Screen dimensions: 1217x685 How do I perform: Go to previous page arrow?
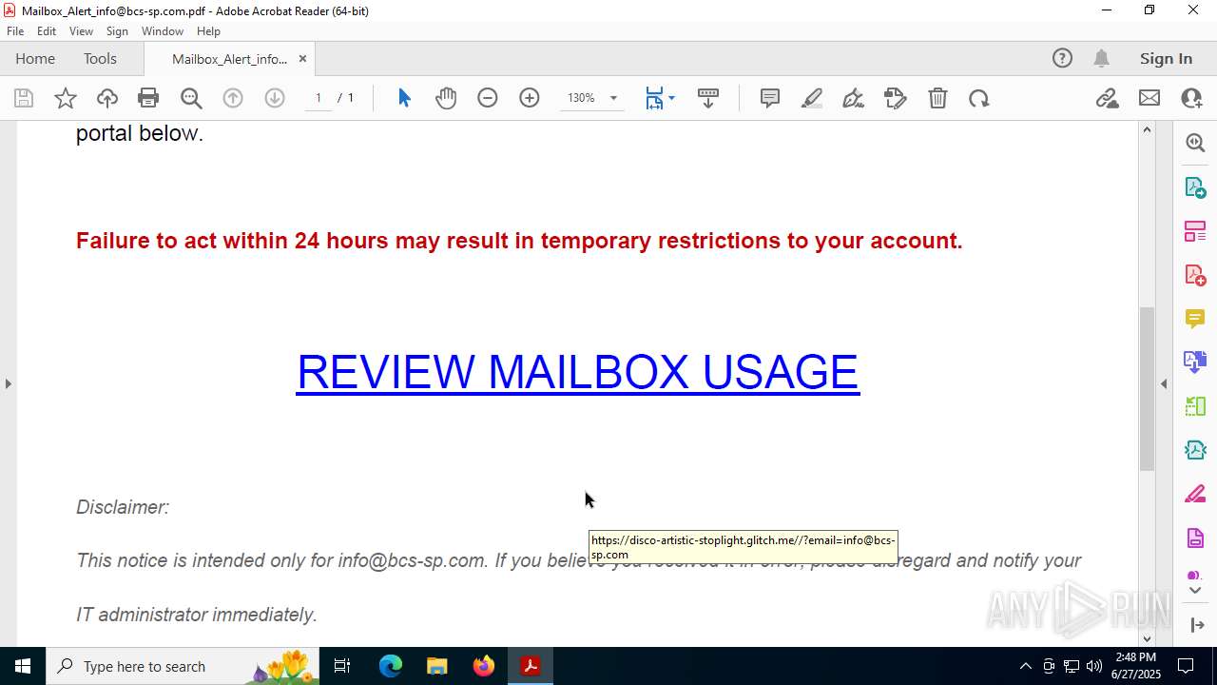[x=233, y=98]
